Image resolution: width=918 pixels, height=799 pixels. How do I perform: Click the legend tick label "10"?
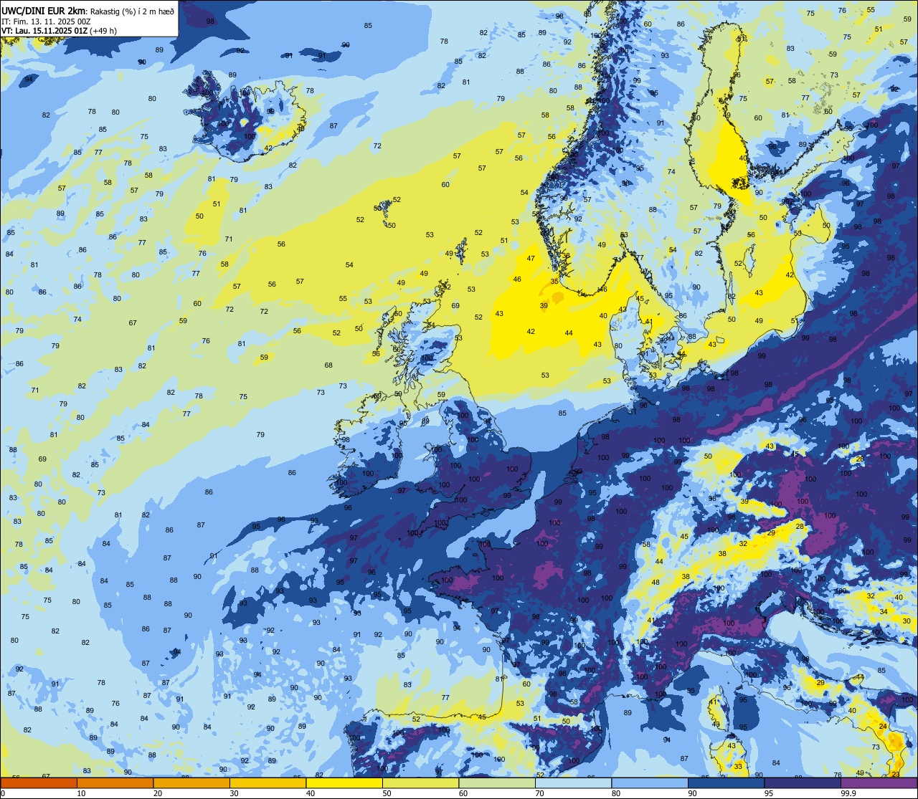pos(81,793)
